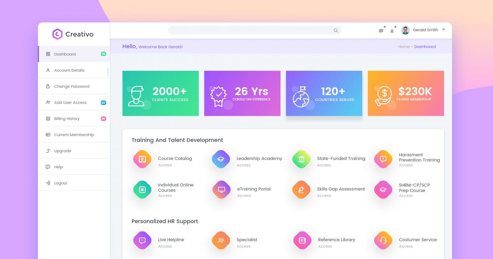Click the search magnifier icon
The width and height of the screenshot is (493, 259).
tap(336, 30)
